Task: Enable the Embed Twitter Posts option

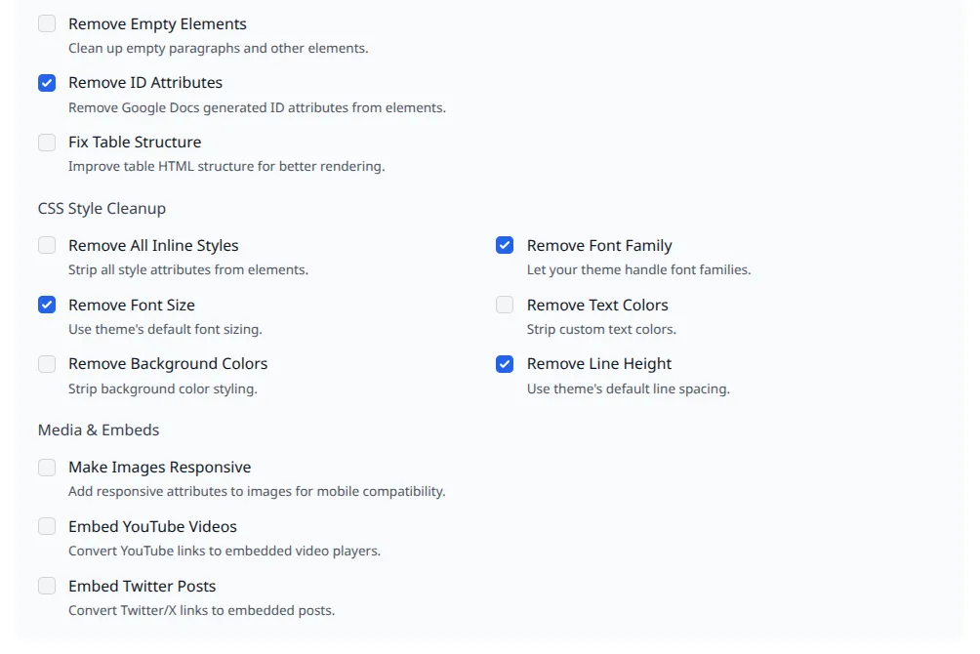Action: [x=46, y=586]
